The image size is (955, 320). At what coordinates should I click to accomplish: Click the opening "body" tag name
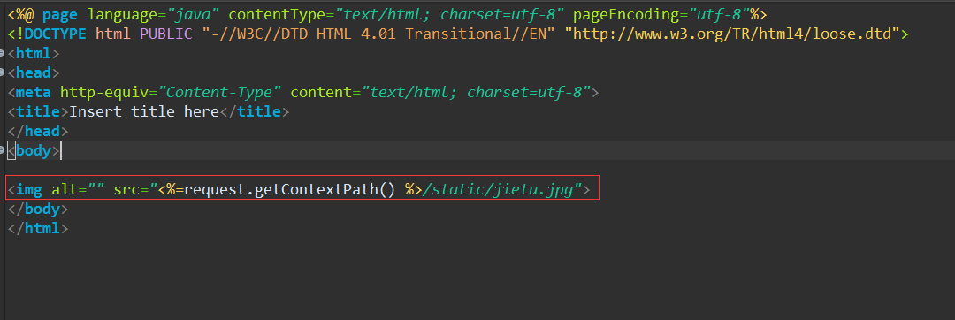[34, 151]
